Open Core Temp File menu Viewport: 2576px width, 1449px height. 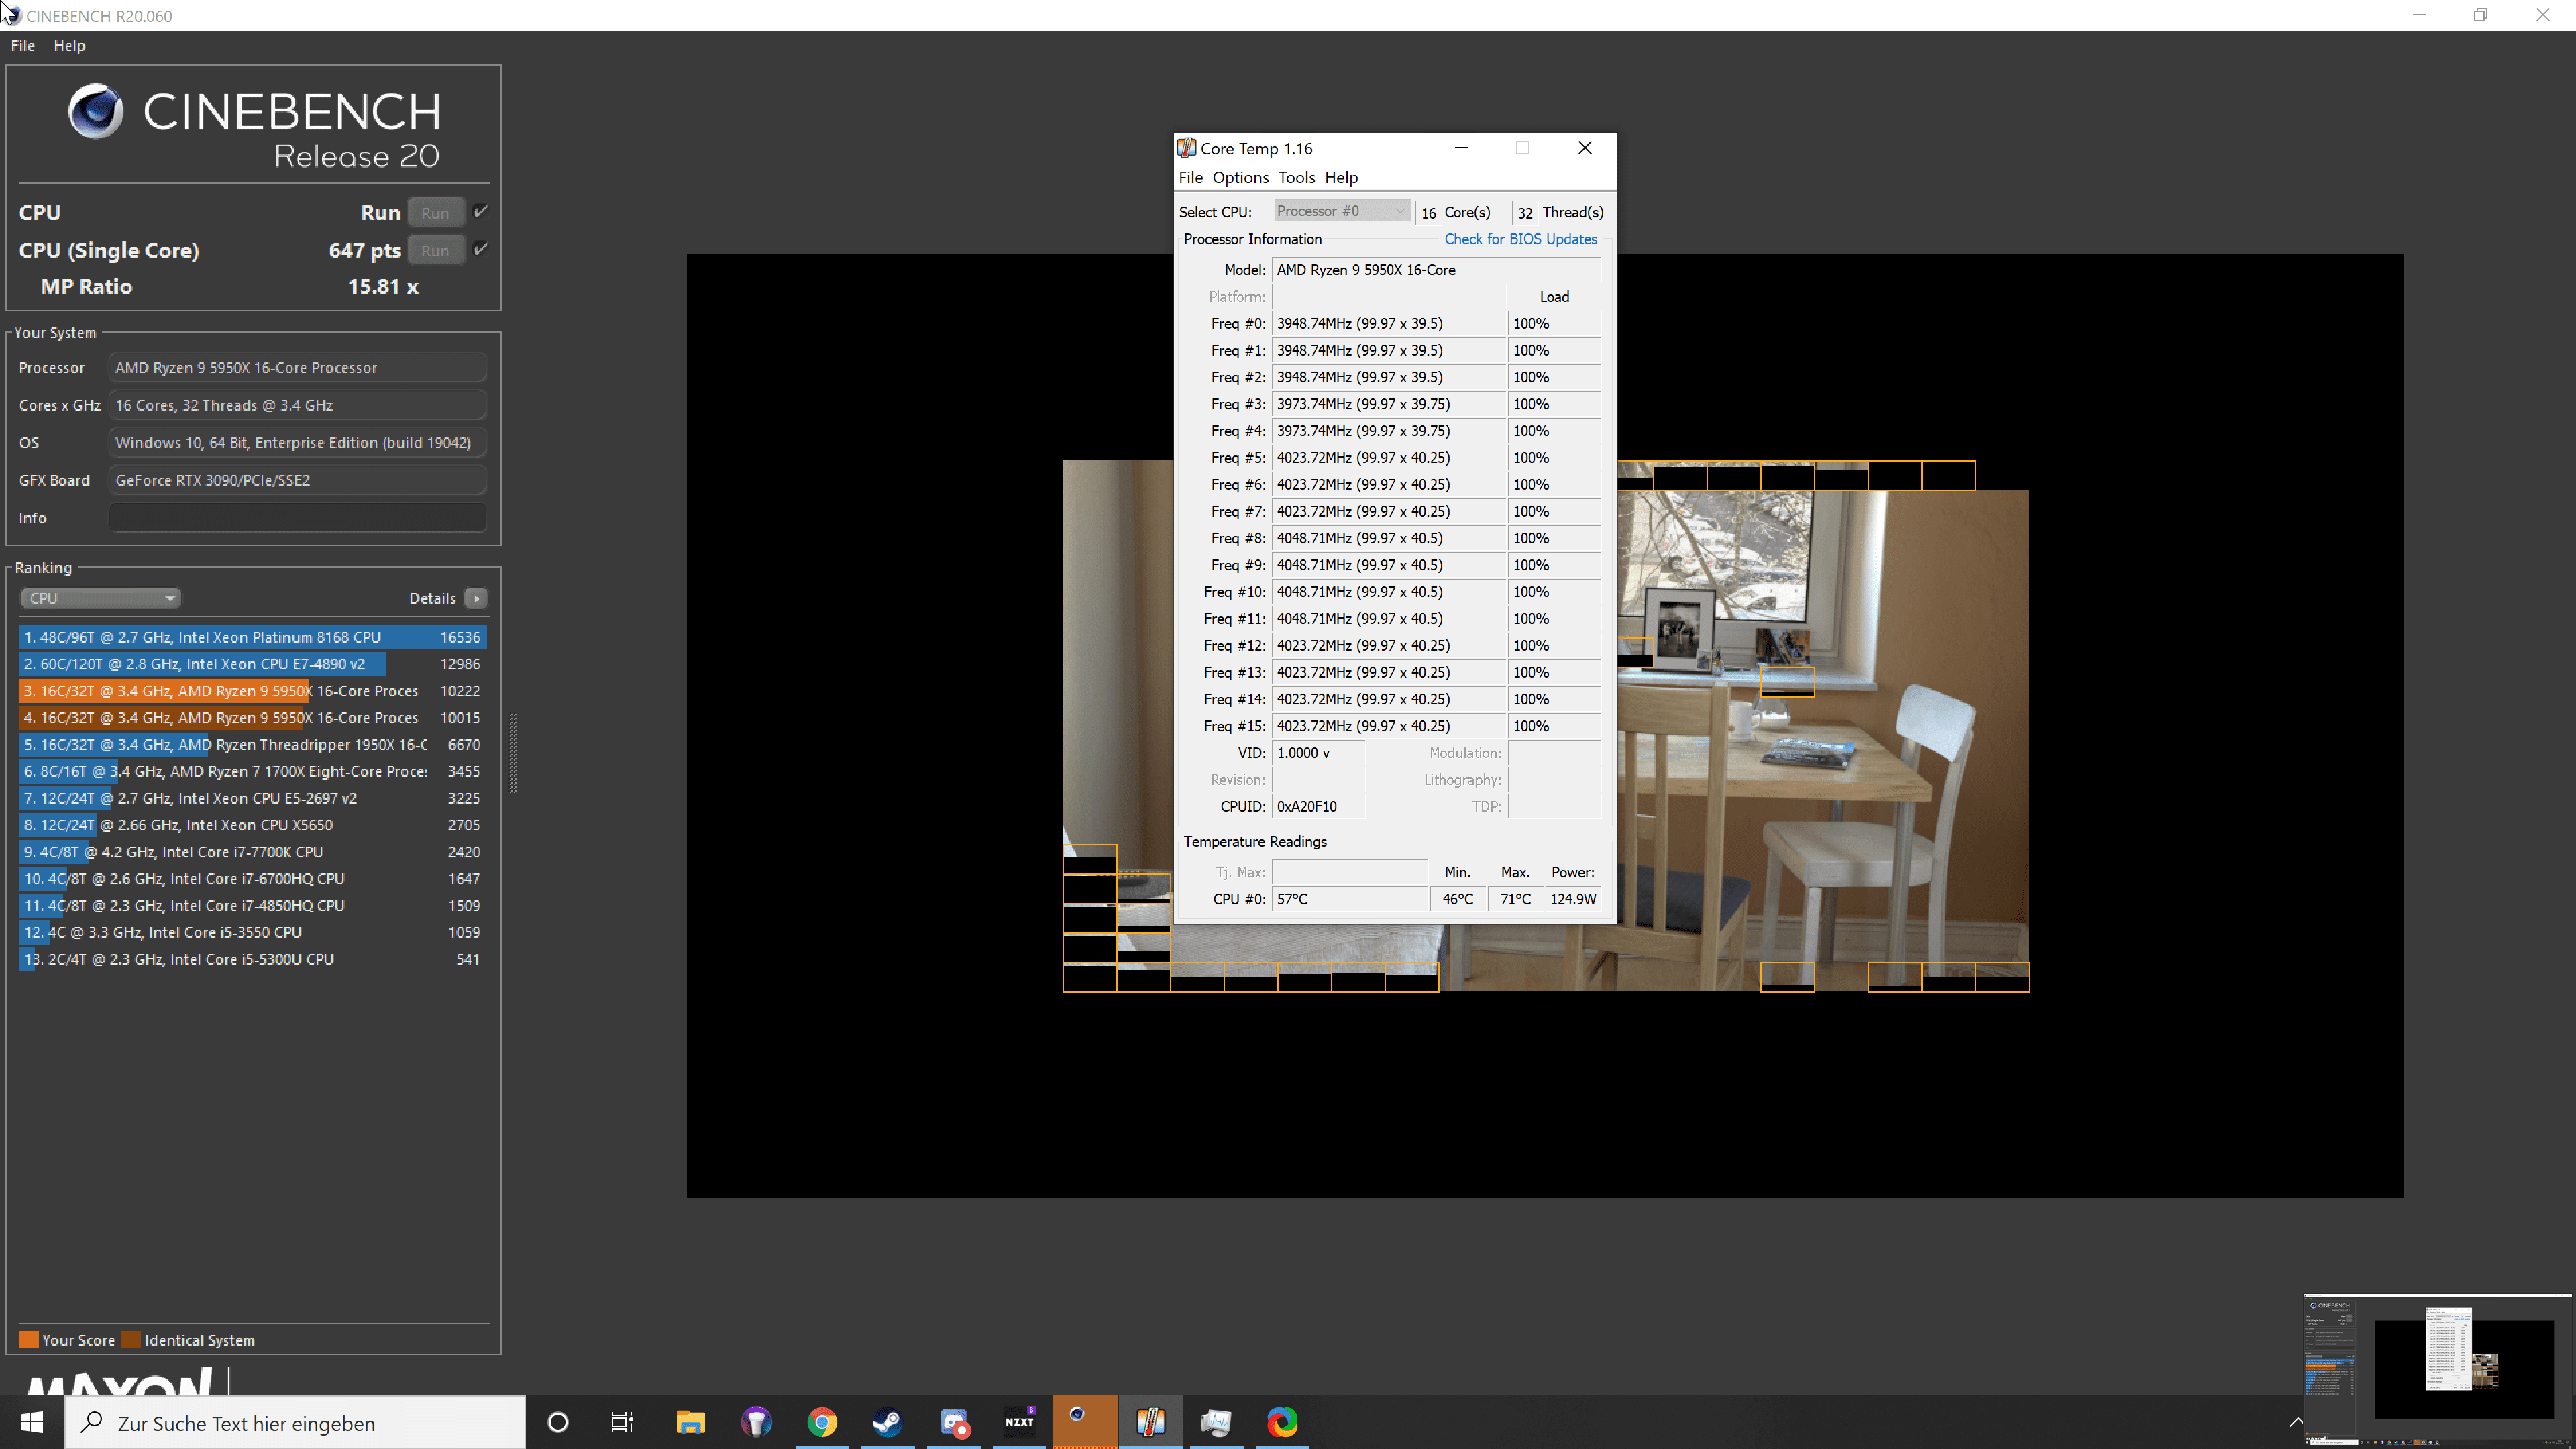click(1190, 178)
